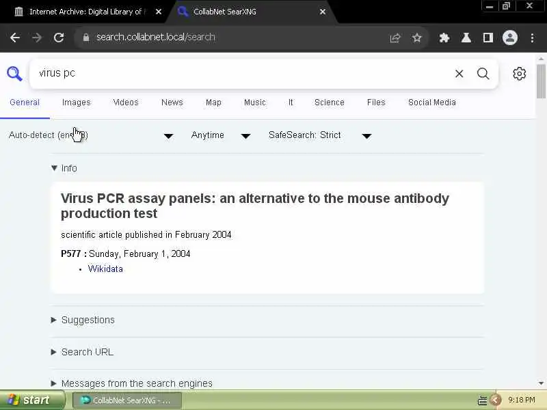Open Chrome three-dot menu

(x=532, y=38)
